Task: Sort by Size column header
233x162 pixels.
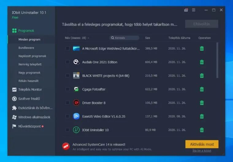Action: pyautogui.click(x=147, y=38)
